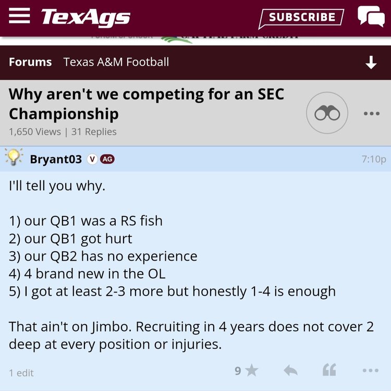Click the verified V badge

(x=92, y=159)
